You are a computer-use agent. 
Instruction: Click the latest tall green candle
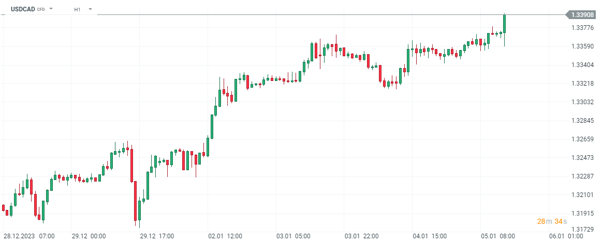(x=505, y=24)
